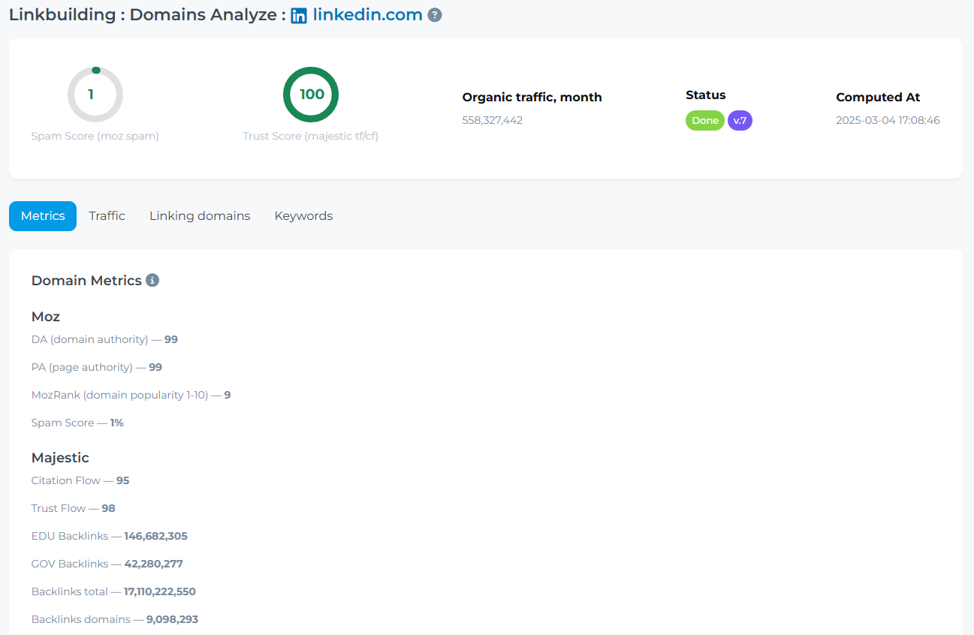This screenshot has width=974, height=635.
Task: Open the Linking domains tab
Action: pyautogui.click(x=200, y=216)
